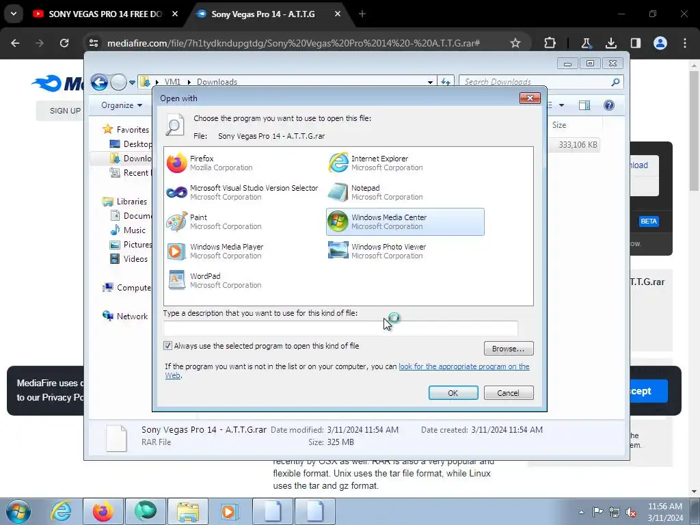700x525 pixels.
Task: Select Firefox in the Open with list
Action: coord(210,163)
